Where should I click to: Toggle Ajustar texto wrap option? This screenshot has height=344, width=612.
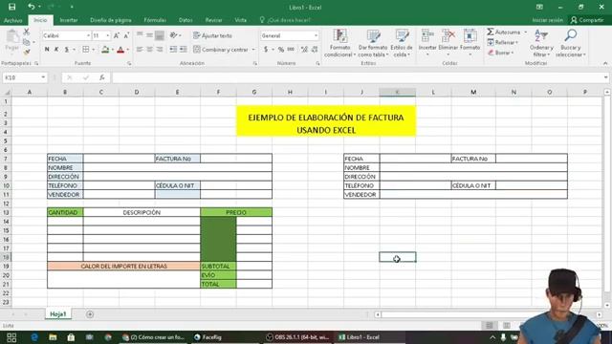click(x=212, y=35)
